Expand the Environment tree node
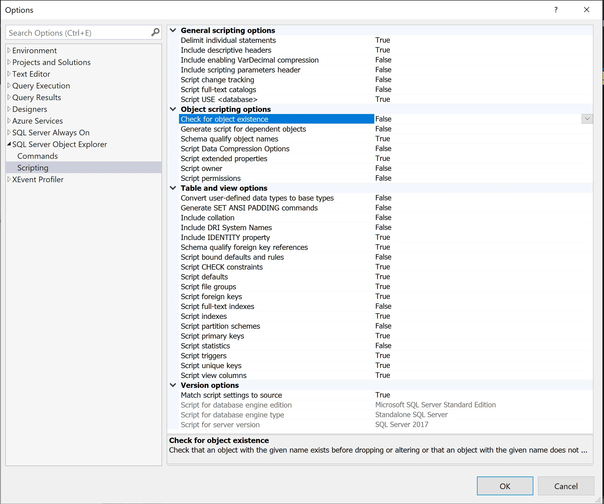The width and height of the screenshot is (604, 504). tap(9, 50)
